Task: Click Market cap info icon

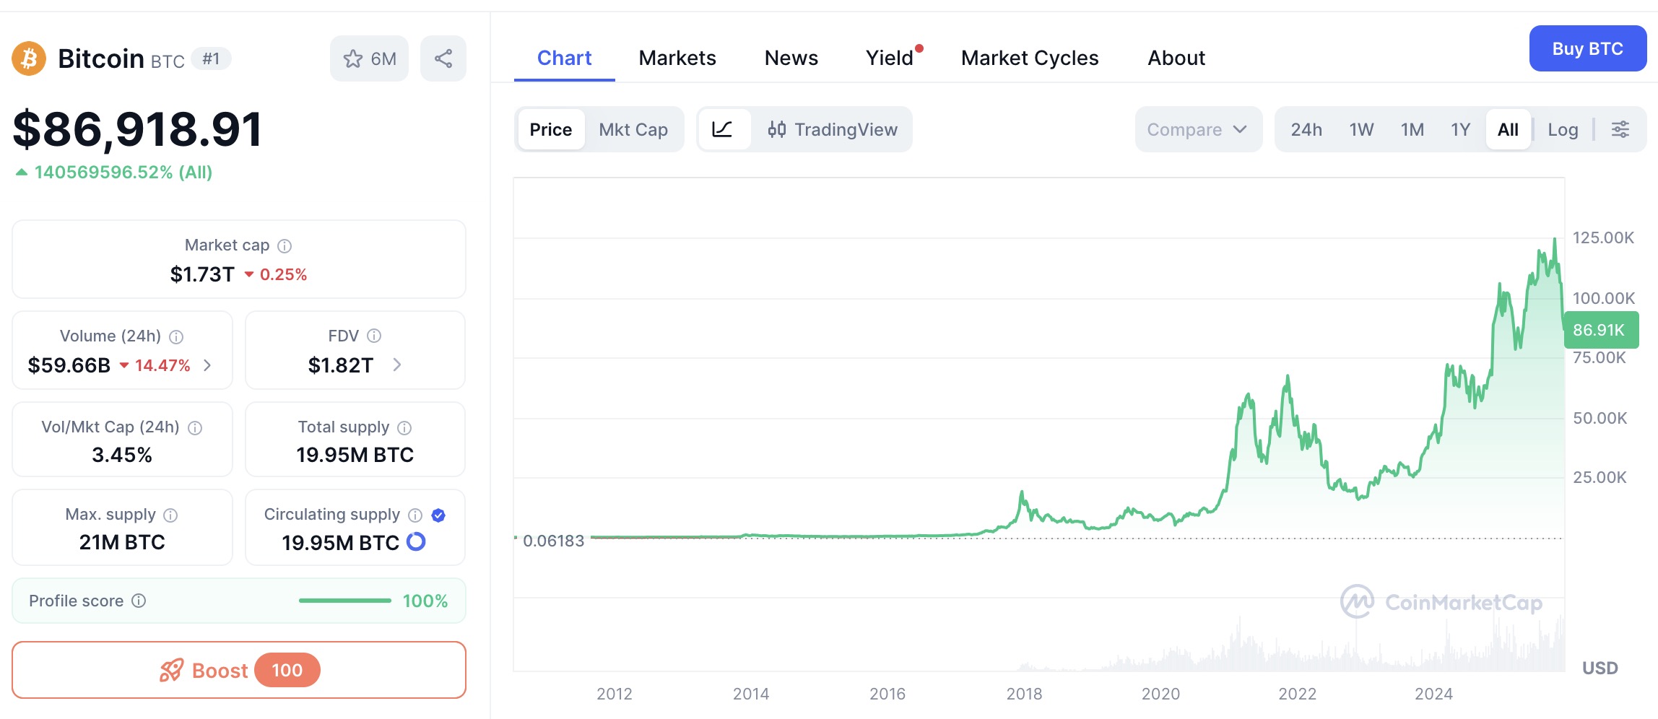Action: 285,246
